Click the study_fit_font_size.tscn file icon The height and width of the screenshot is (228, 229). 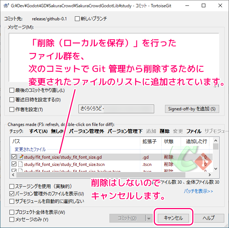(20, 164)
